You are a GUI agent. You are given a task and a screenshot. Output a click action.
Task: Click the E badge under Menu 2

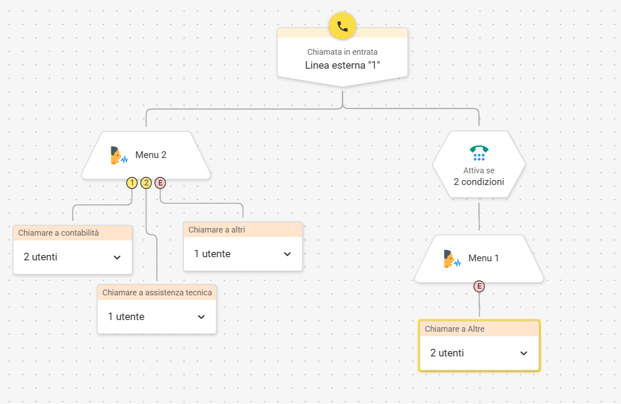[x=160, y=183]
